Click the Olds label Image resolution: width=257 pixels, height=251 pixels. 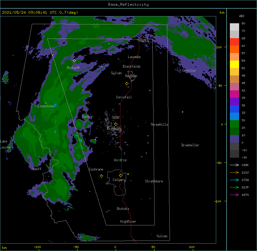(116, 117)
